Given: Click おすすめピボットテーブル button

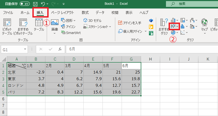Looking at the screenshot, I should coord(23,27).
